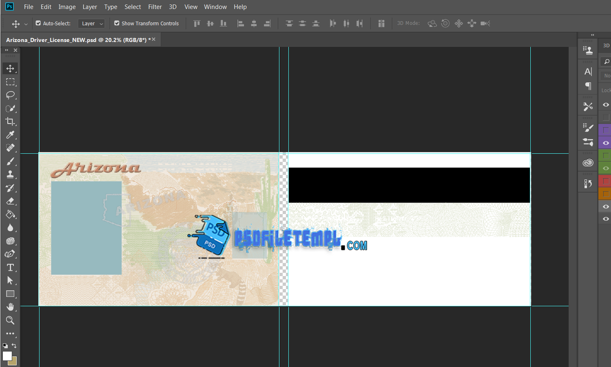The height and width of the screenshot is (367, 611).
Task: Select the Horizontal Type tool
Action: (x=10, y=267)
